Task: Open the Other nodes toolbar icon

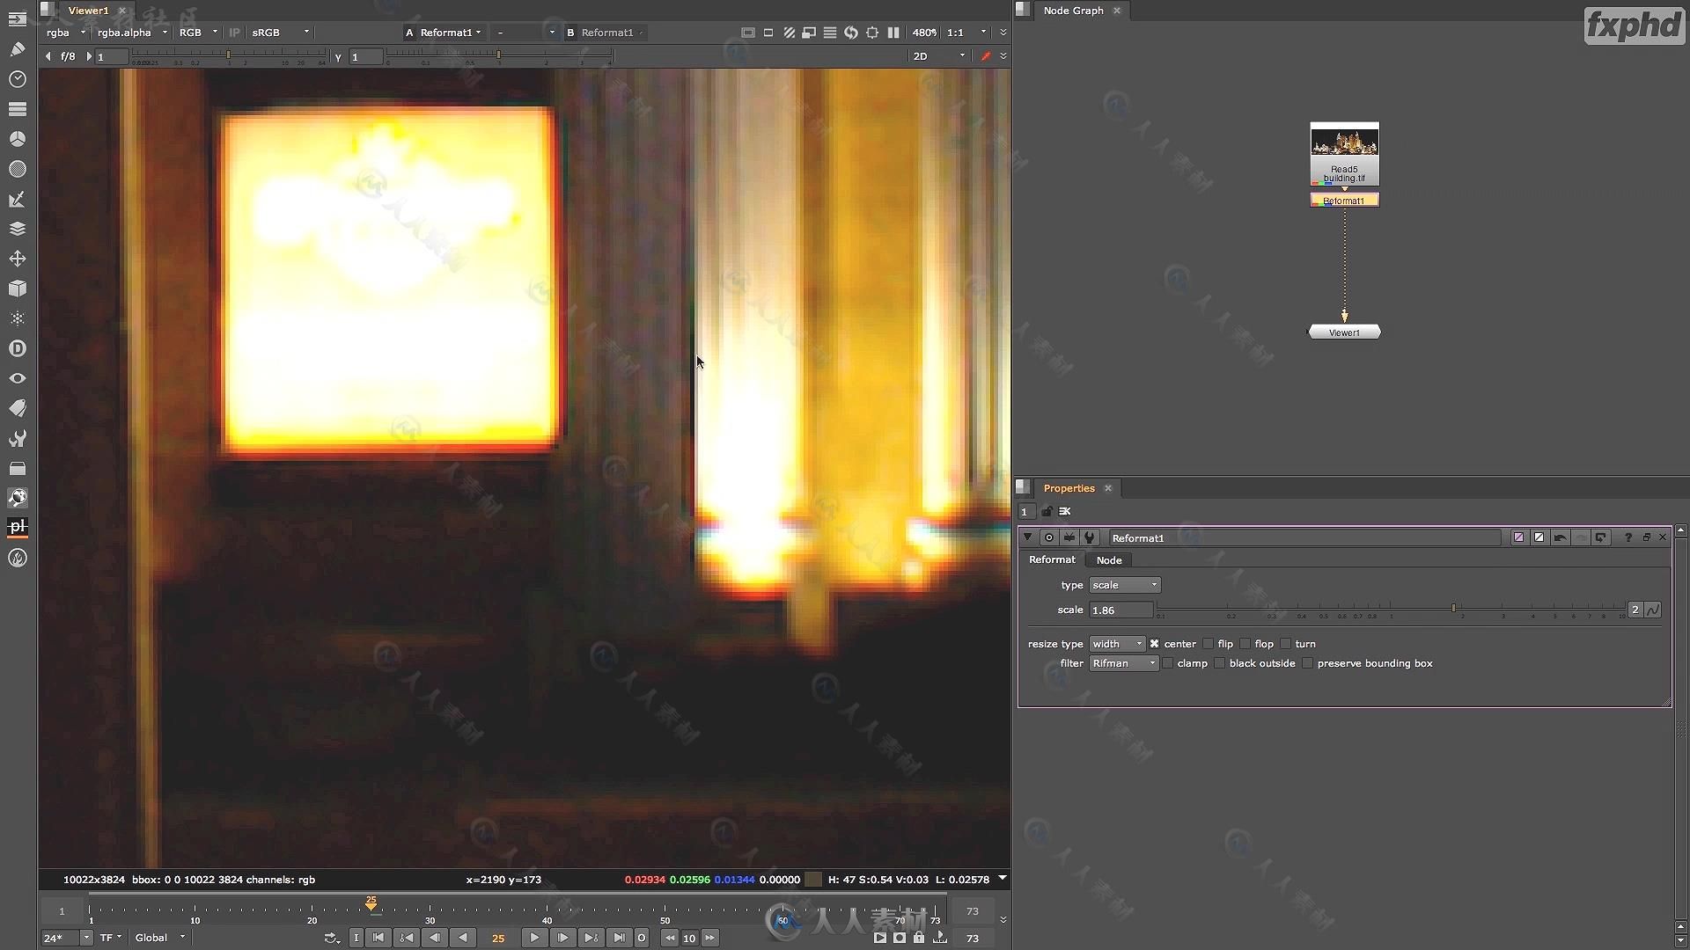Action: 17,468
